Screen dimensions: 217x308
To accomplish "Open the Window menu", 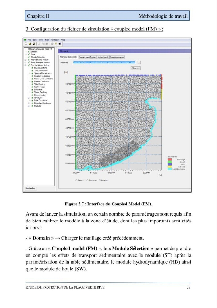I will [55, 40].
